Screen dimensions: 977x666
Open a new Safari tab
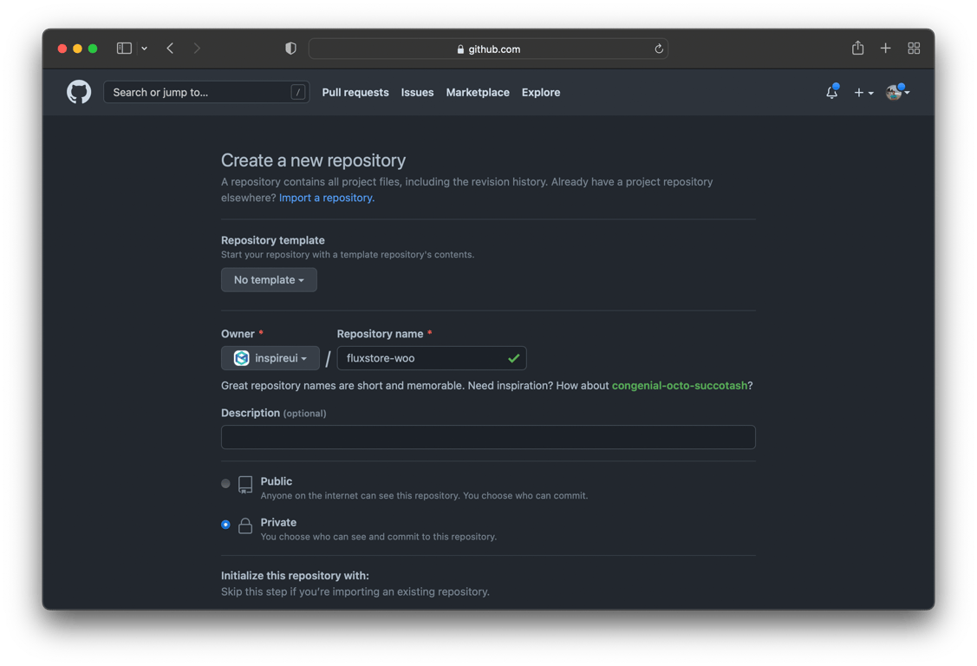(885, 48)
